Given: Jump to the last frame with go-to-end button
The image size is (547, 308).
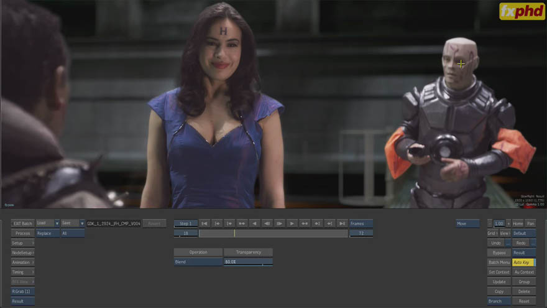Looking at the screenshot, I should pos(342,223).
